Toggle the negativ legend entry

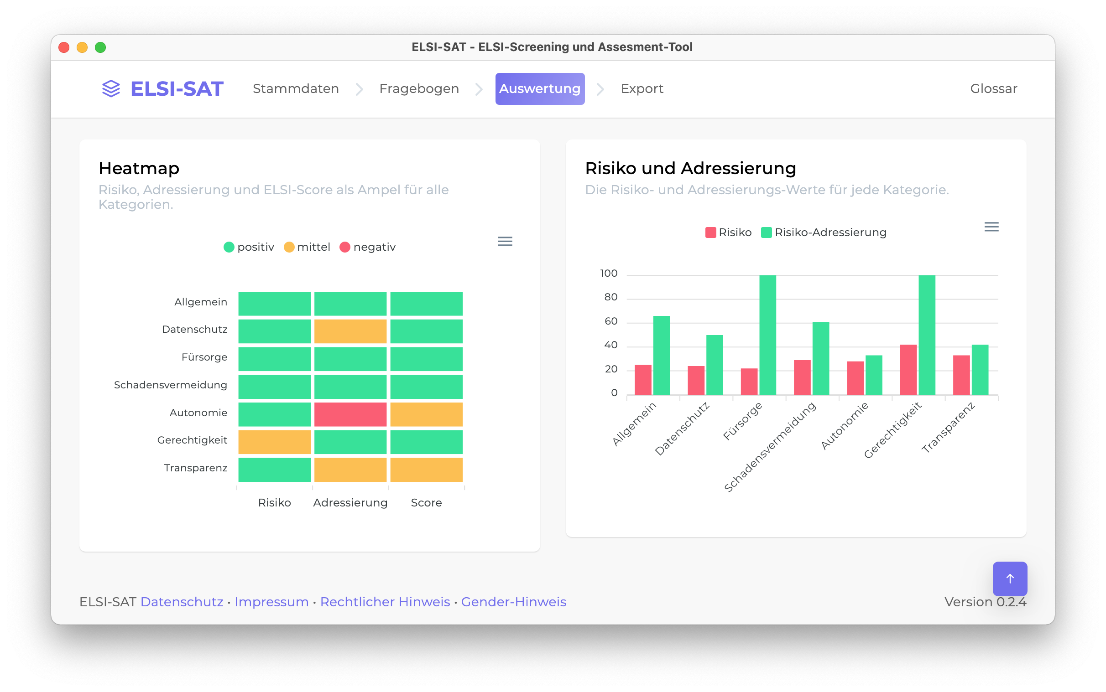coord(368,247)
